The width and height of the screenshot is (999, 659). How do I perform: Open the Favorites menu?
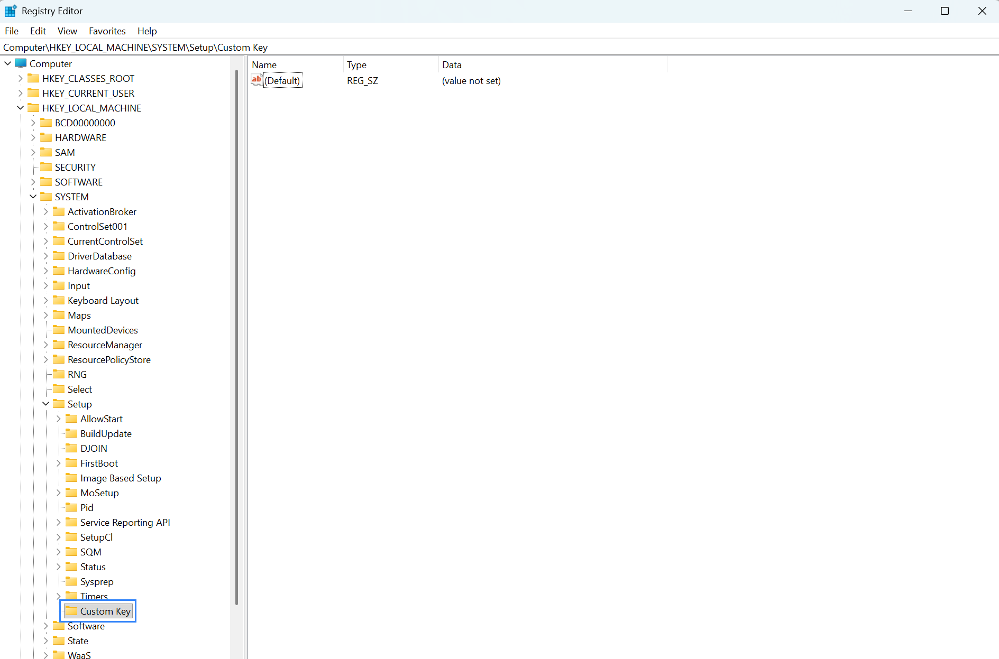(107, 31)
